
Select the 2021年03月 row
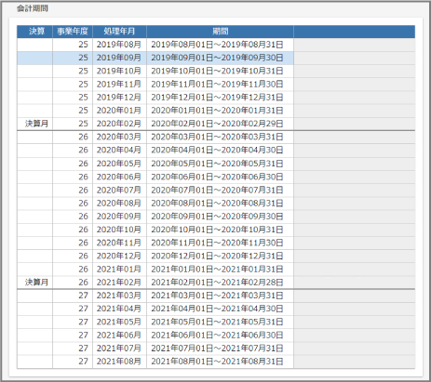click(216, 296)
